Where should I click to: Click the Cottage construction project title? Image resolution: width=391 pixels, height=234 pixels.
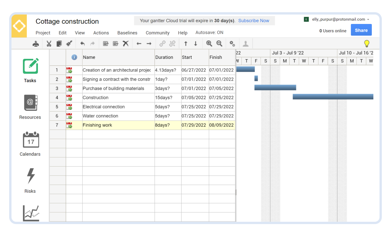[x=67, y=21]
